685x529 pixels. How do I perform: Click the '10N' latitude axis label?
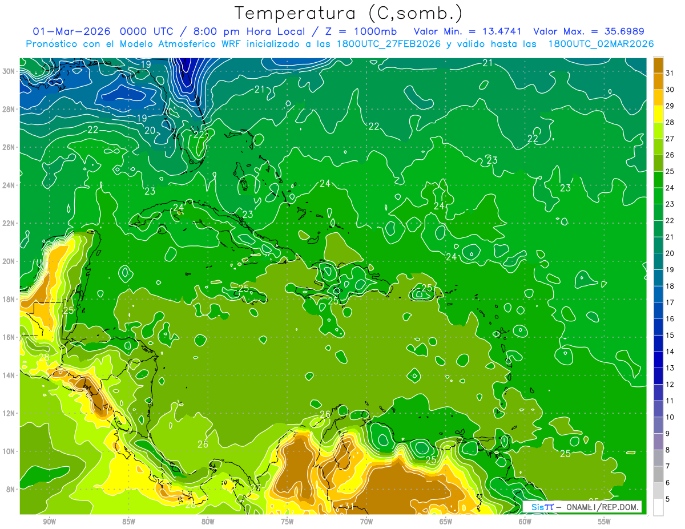tap(9, 451)
